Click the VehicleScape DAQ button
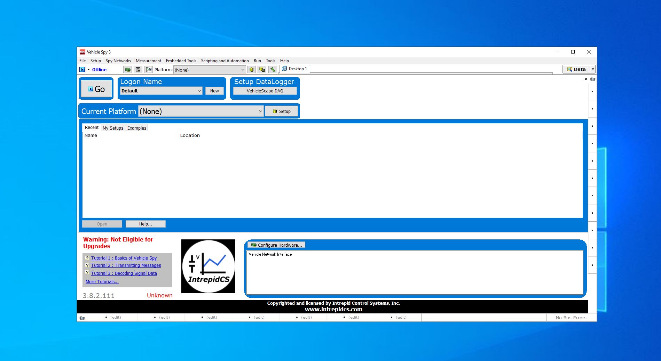661x361 pixels. point(265,91)
